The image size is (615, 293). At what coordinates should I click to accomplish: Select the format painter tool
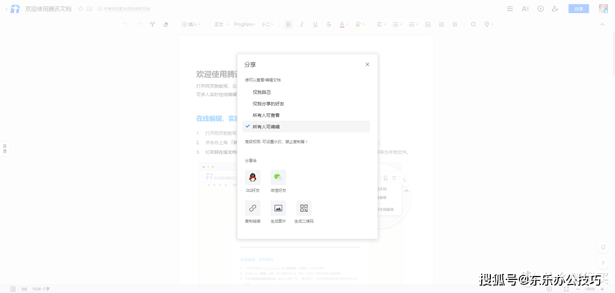coord(152,24)
